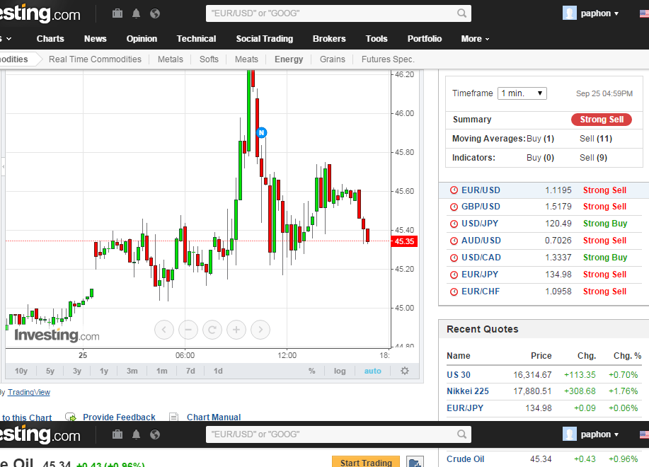
Task: Select the Metals tab
Action: point(170,59)
